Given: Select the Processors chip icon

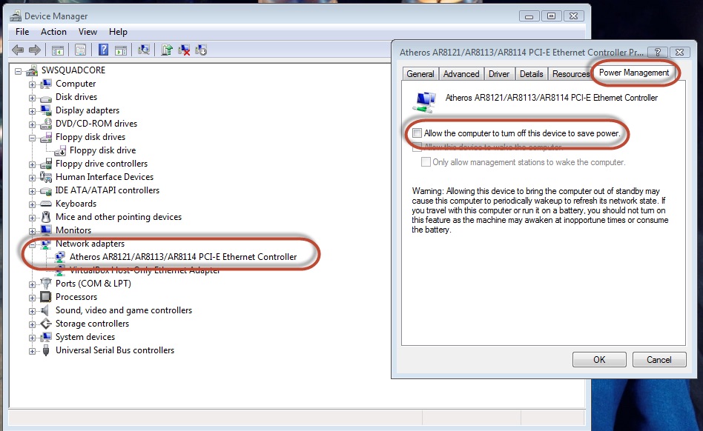Looking at the screenshot, I should pyautogui.click(x=46, y=297).
